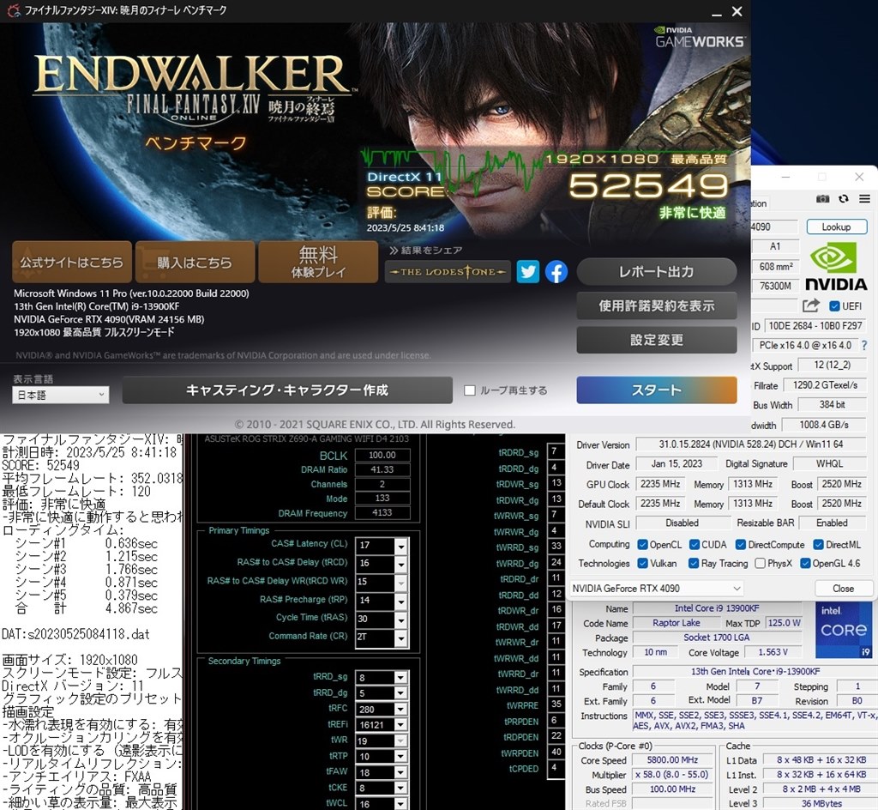Open tREFi dropdown in Secondary Timings

400,725
